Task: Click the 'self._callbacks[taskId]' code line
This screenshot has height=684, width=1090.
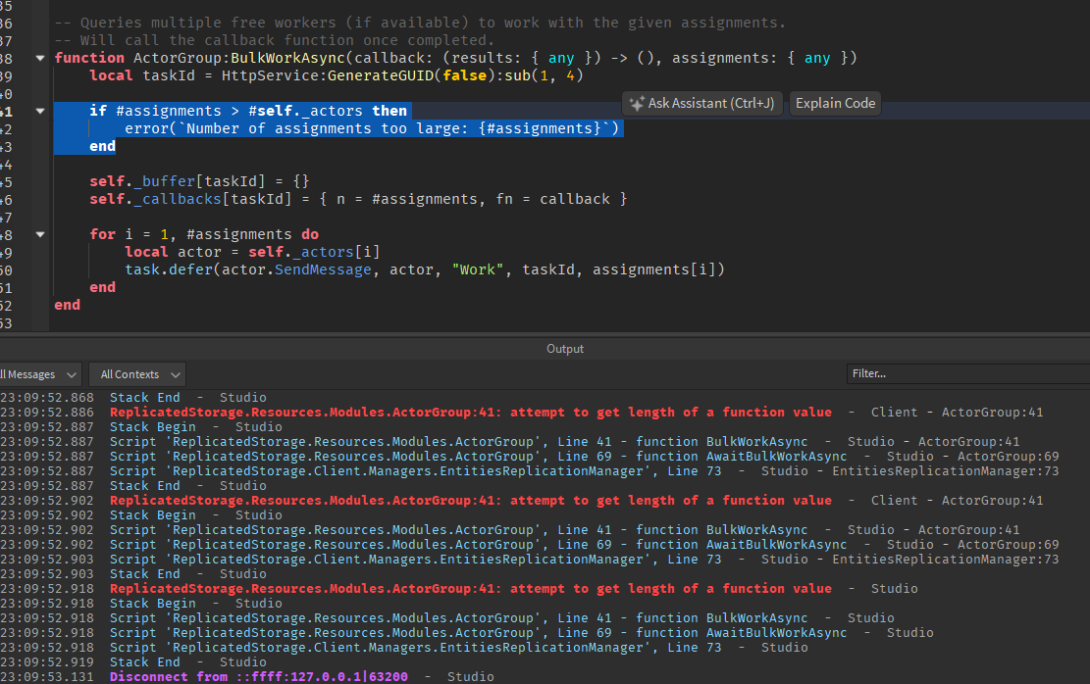Action: click(358, 199)
